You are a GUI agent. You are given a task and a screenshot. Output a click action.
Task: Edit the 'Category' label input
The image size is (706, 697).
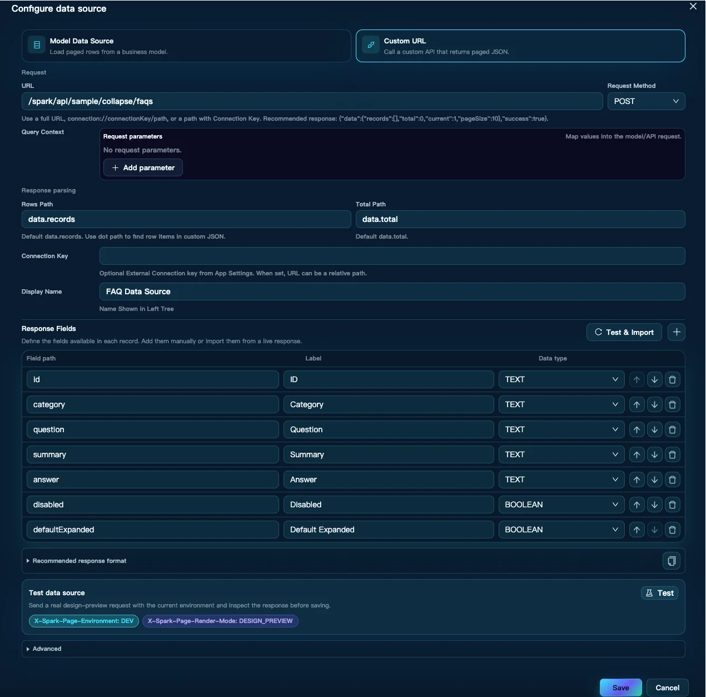(x=389, y=404)
